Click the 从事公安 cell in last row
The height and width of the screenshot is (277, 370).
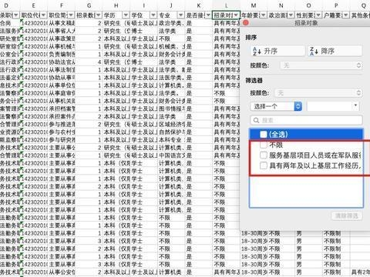pyautogui.click(x=62, y=272)
